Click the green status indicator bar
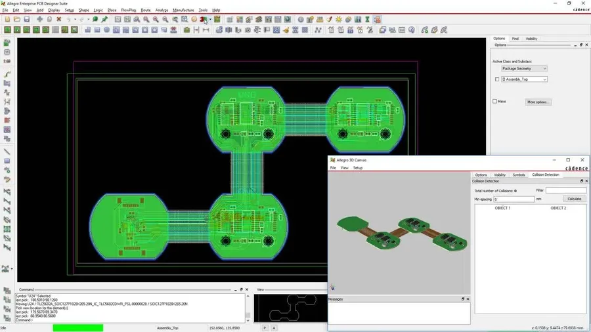This screenshot has width=591, height=332. (x=78, y=328)
